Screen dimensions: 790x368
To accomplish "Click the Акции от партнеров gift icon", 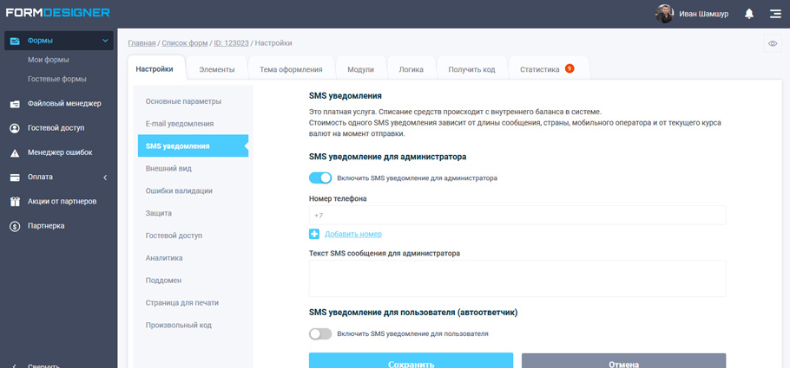I will click(15, 202).
